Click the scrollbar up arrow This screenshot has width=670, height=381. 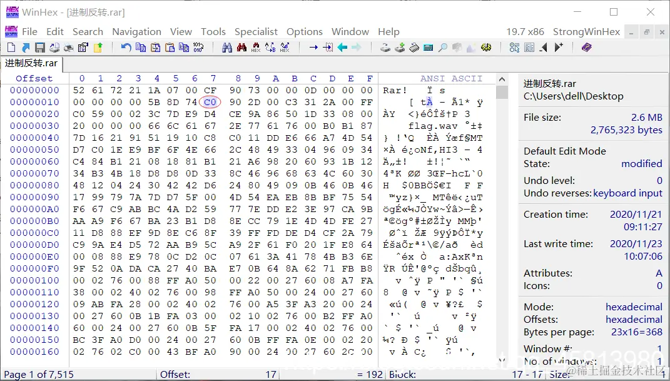[502, 79]
